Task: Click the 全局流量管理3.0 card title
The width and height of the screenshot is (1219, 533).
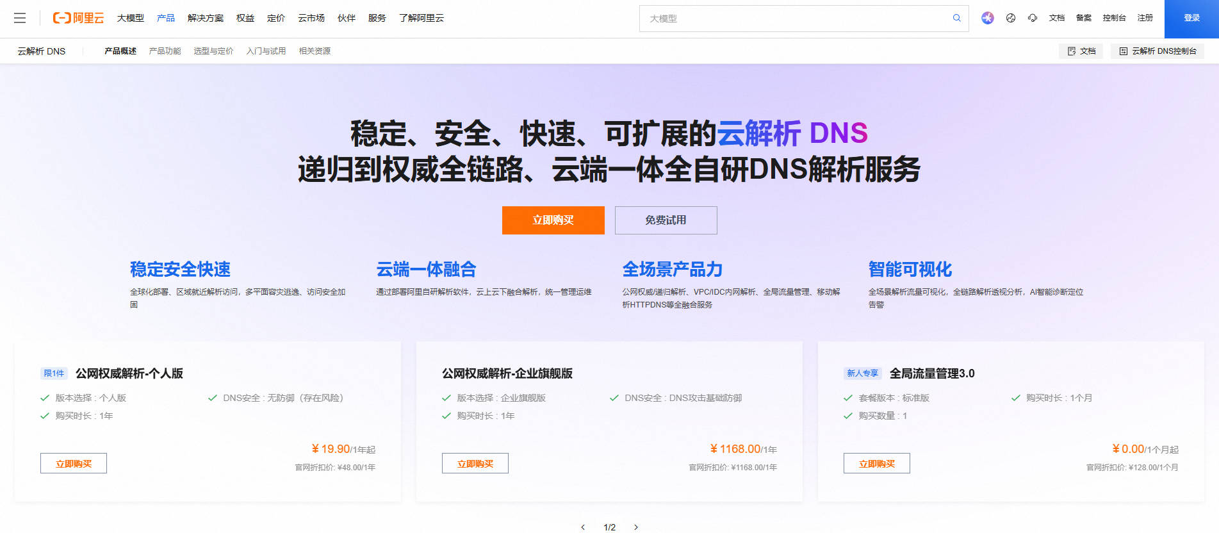Action: (932, 373)
